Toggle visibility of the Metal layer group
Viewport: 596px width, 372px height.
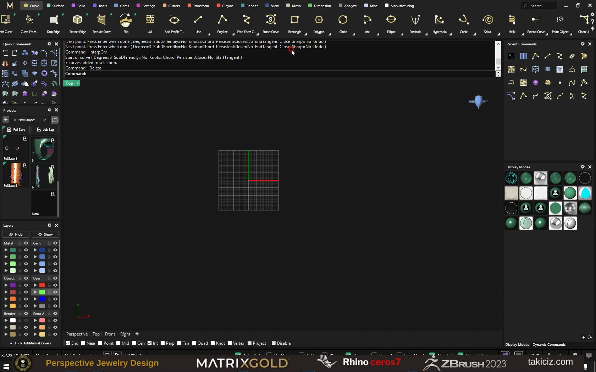pos(26,243)
